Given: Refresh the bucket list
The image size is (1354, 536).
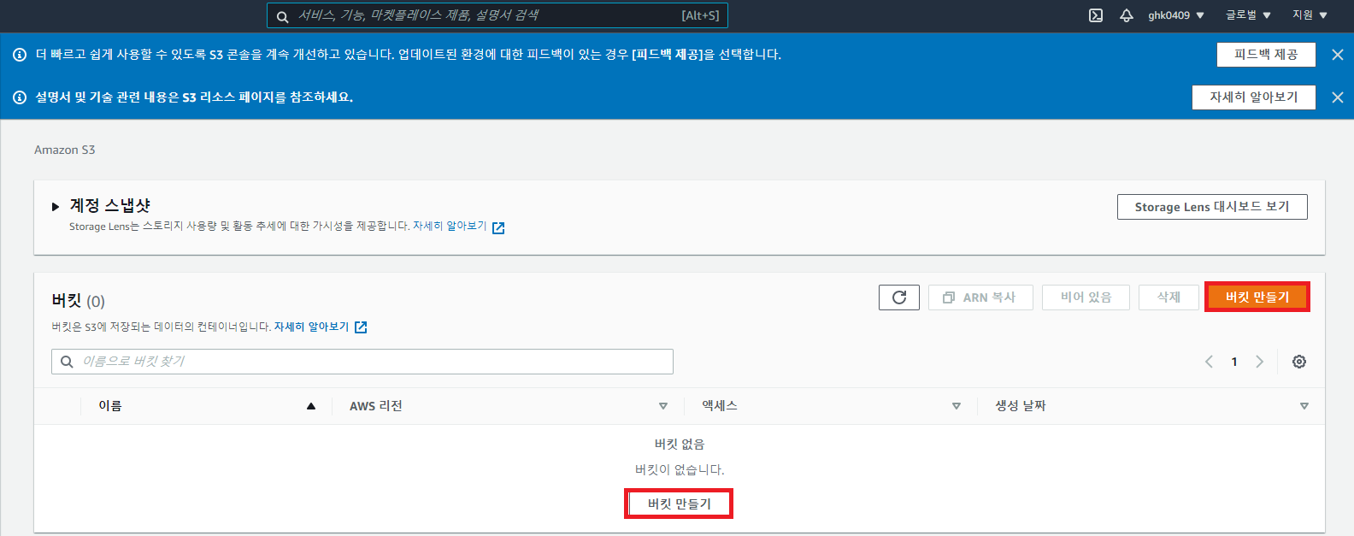Looking at the screenshot, I should coord(899,297).
